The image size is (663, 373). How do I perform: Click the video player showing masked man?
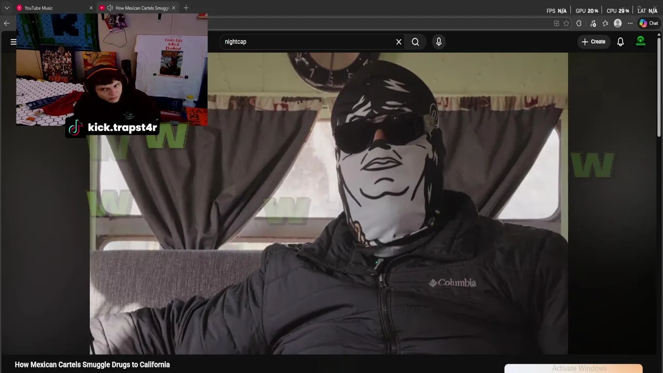[329, 203]
